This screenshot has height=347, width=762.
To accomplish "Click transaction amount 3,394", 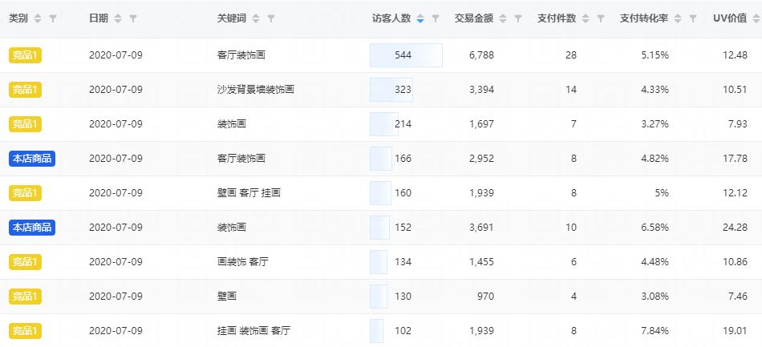I will (x=481, y=90).
